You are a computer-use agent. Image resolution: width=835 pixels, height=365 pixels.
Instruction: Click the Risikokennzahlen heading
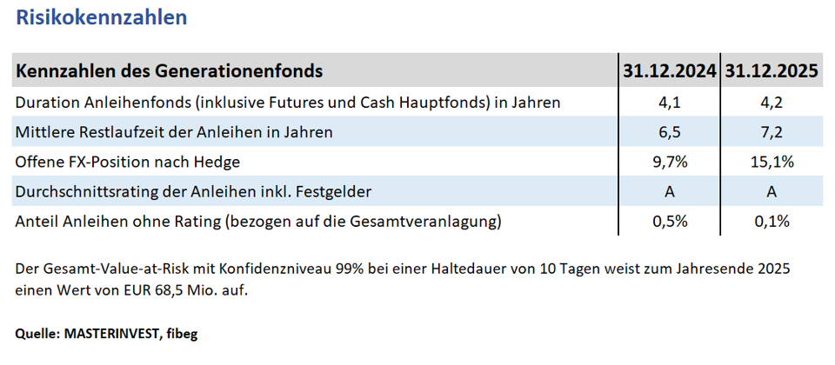click(x=102, y=17)
